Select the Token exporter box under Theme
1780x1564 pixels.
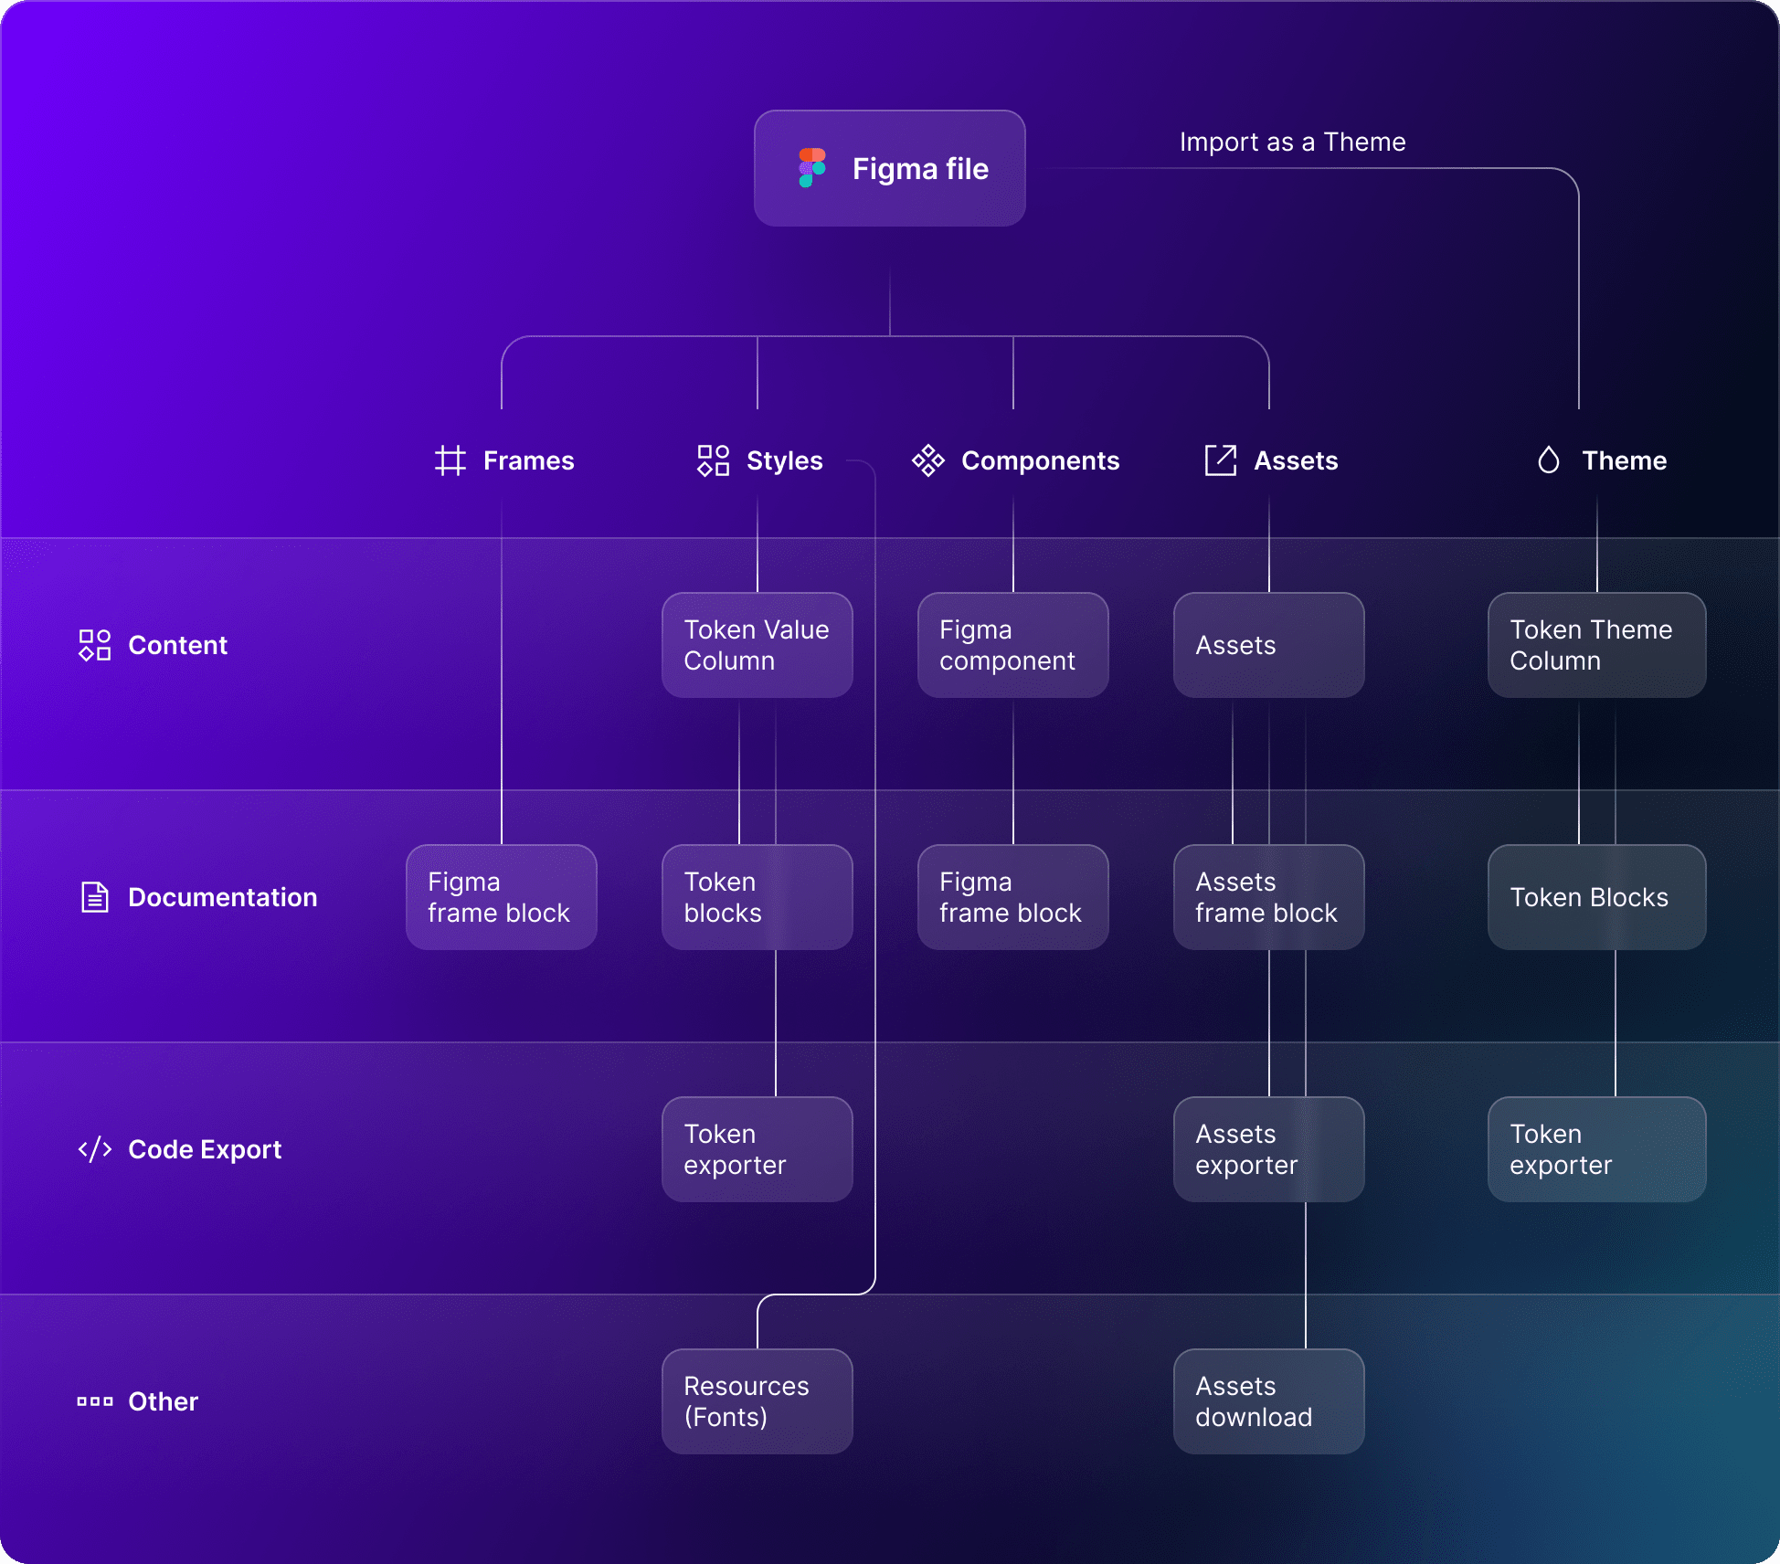click(1597, 1149)
